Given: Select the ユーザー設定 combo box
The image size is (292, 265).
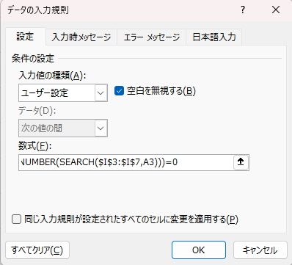Looking at the screenshot, I should point(63,93).
